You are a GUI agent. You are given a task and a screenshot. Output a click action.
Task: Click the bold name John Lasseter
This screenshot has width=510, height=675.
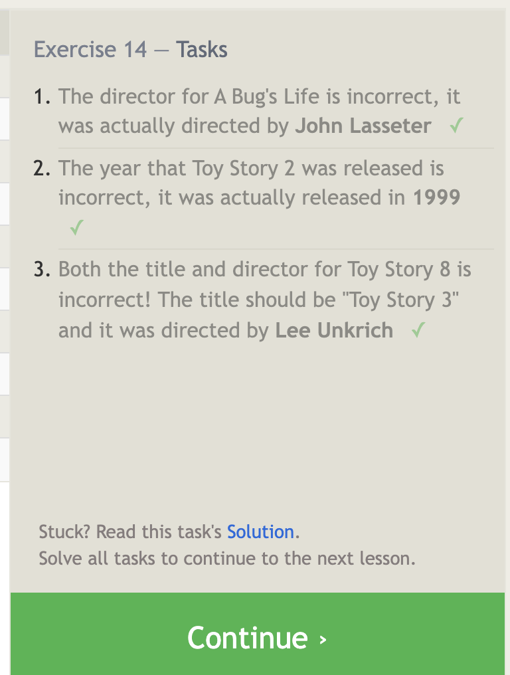363,126
